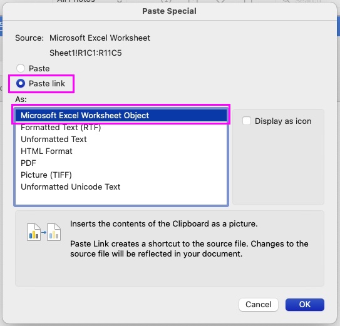Select the Paste link radio button

tap(21, 83)
